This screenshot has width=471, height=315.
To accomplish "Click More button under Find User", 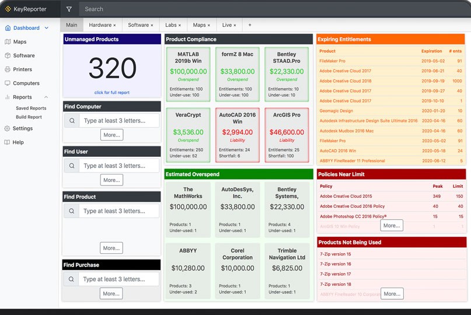I will pyautogui.click(x=111, y=180).
